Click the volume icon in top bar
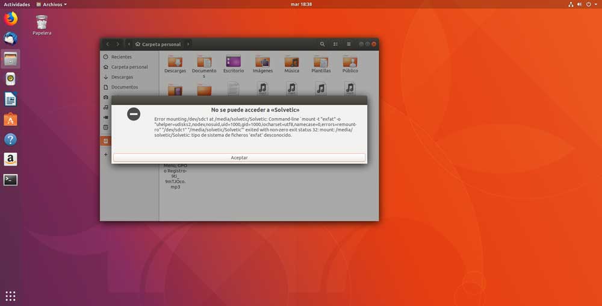Screen dimensions: 602x306 [579, 4]
